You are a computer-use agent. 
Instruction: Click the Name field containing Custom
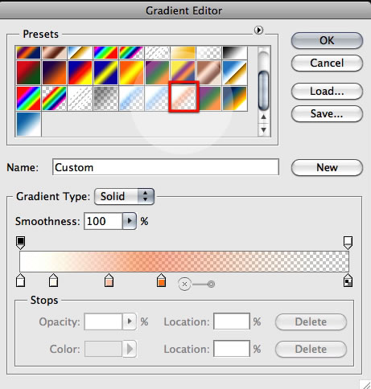(166, 167)
